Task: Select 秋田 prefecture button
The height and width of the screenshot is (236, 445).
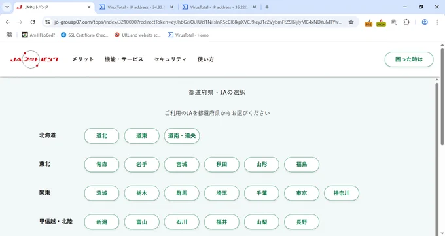Action: (x=222, y=165)
